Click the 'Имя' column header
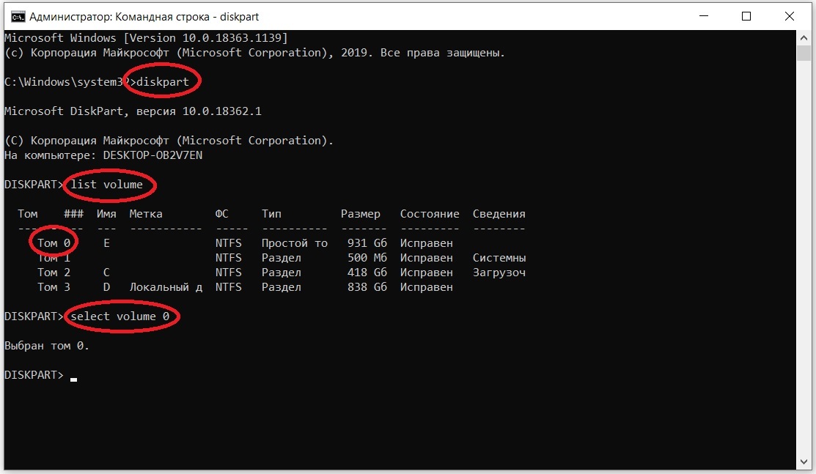The height and width of the screenshot is (474, 816). (106, 214)
